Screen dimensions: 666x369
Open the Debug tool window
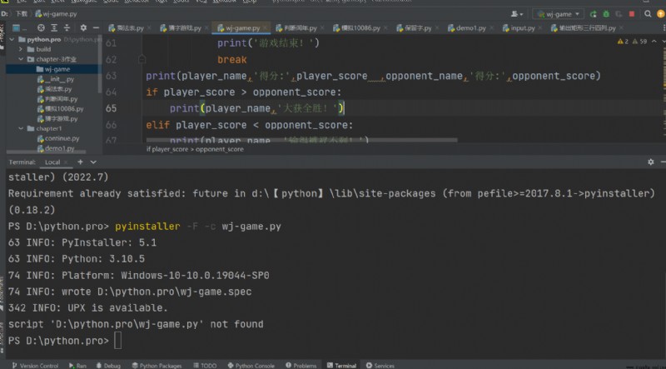(x=108, y=366)
